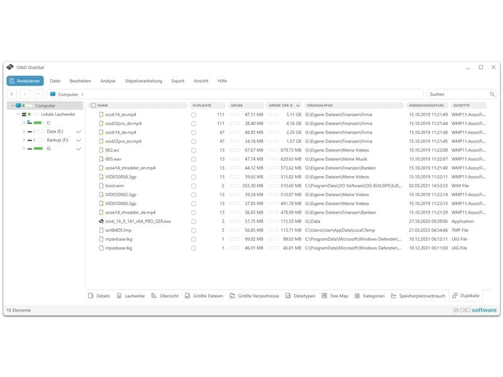Click the green usage bar of G: drive
The width and height of the screenshot is (503, 377).
(38, 149)
